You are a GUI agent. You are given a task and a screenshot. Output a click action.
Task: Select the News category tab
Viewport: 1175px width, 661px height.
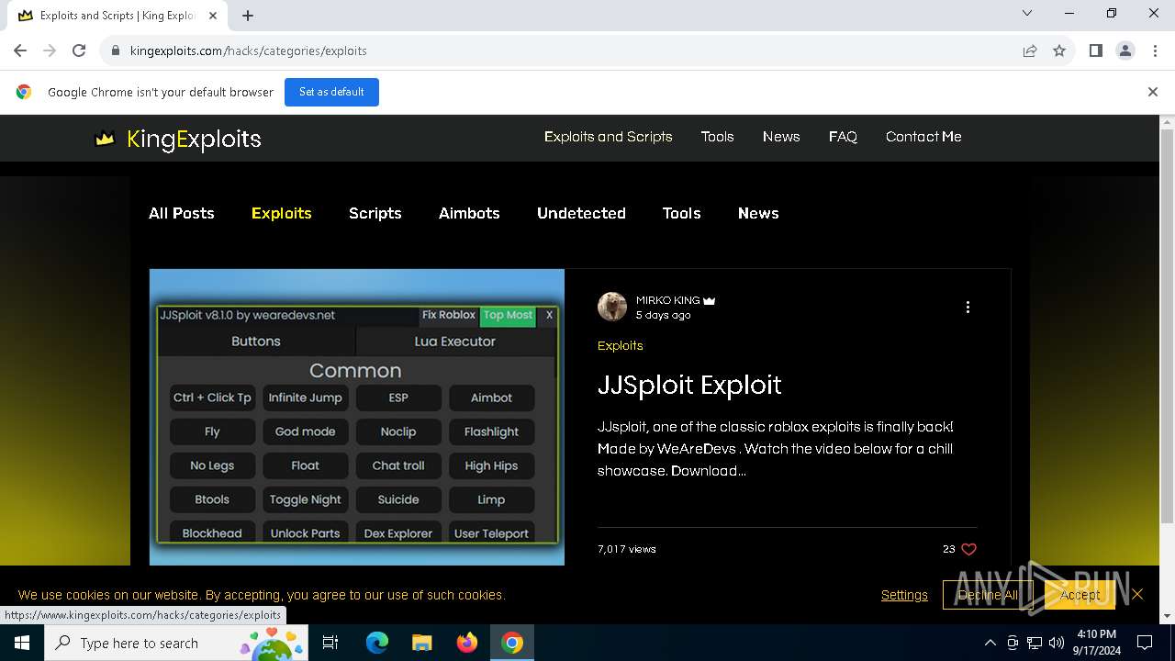point(758,213)
